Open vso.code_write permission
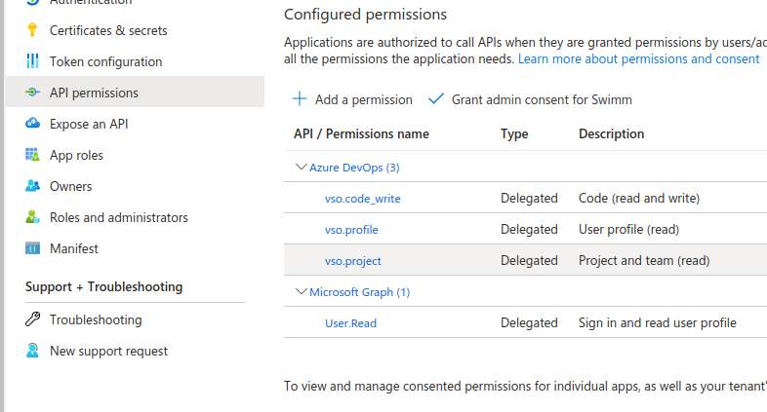 (x=362, y=199)
